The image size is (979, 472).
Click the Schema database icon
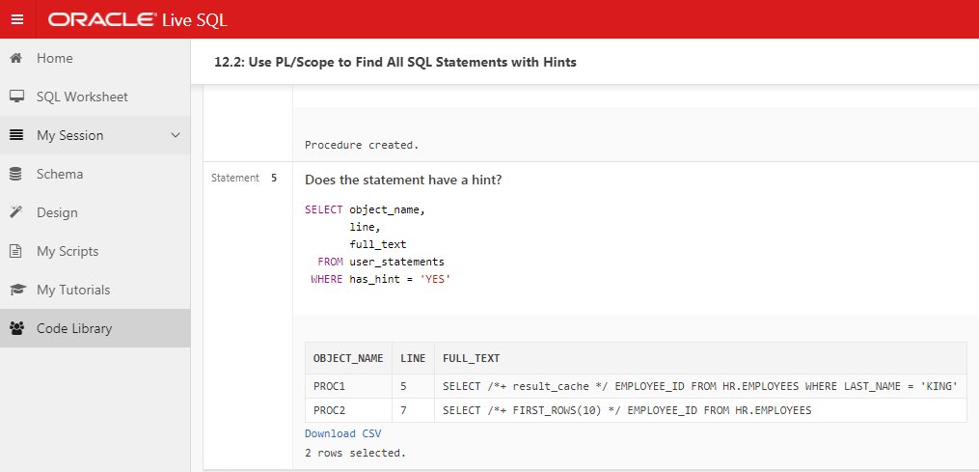[x=16, y=174]
